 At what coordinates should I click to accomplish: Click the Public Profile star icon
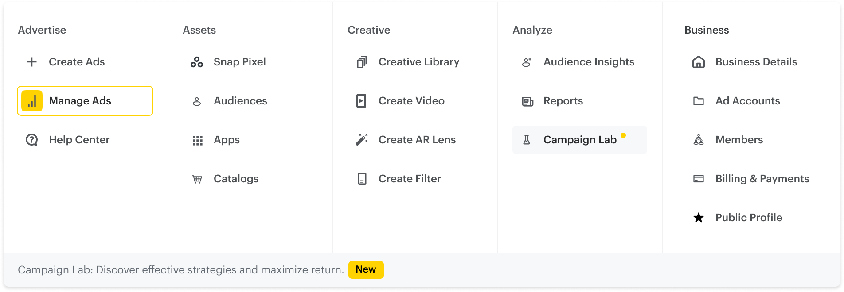(x=699, y=218)
